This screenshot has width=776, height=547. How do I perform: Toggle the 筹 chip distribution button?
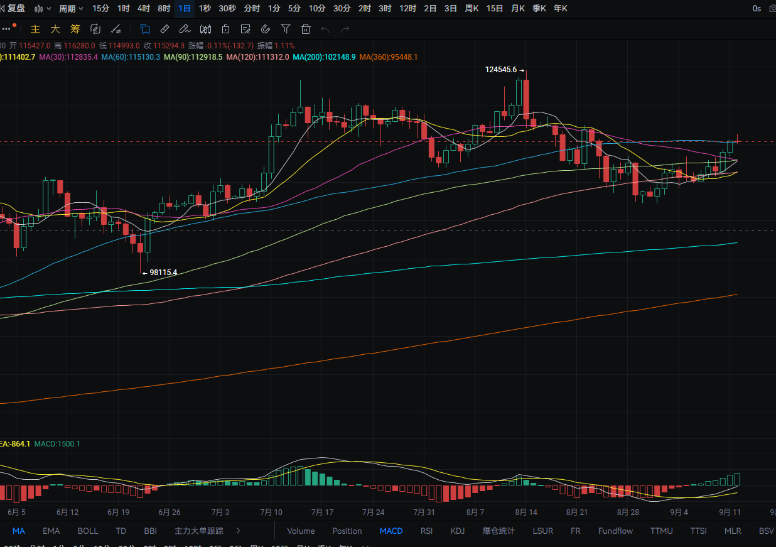[x=75, y=29]
